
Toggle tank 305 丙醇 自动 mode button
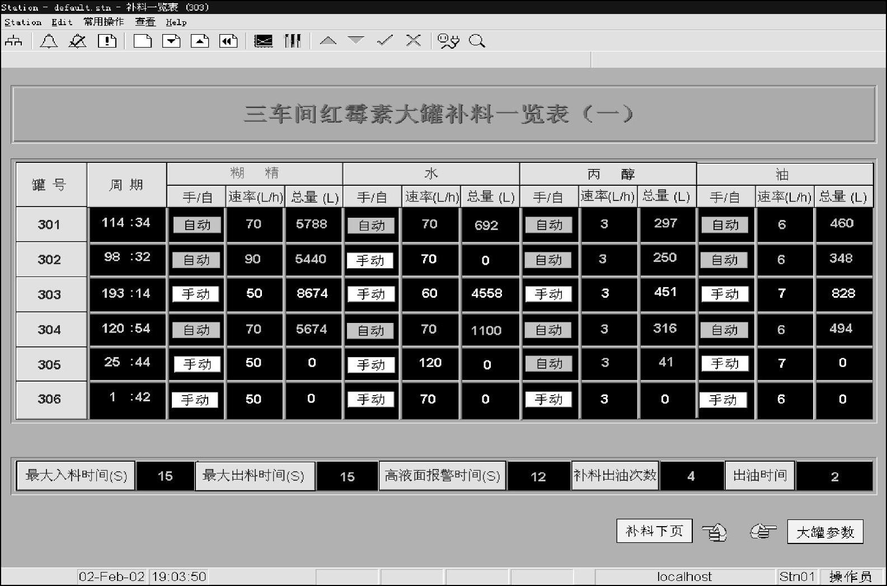click(x=549, y=364)
